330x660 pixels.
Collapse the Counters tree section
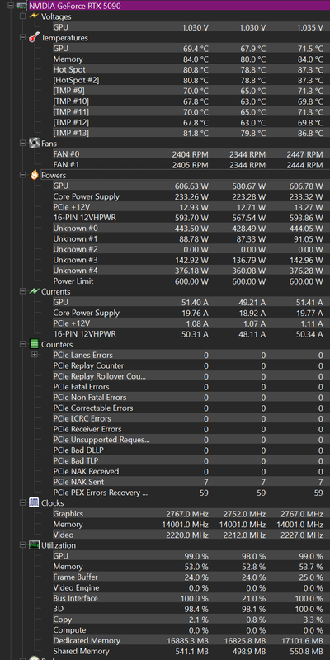(x=22, y=344)
